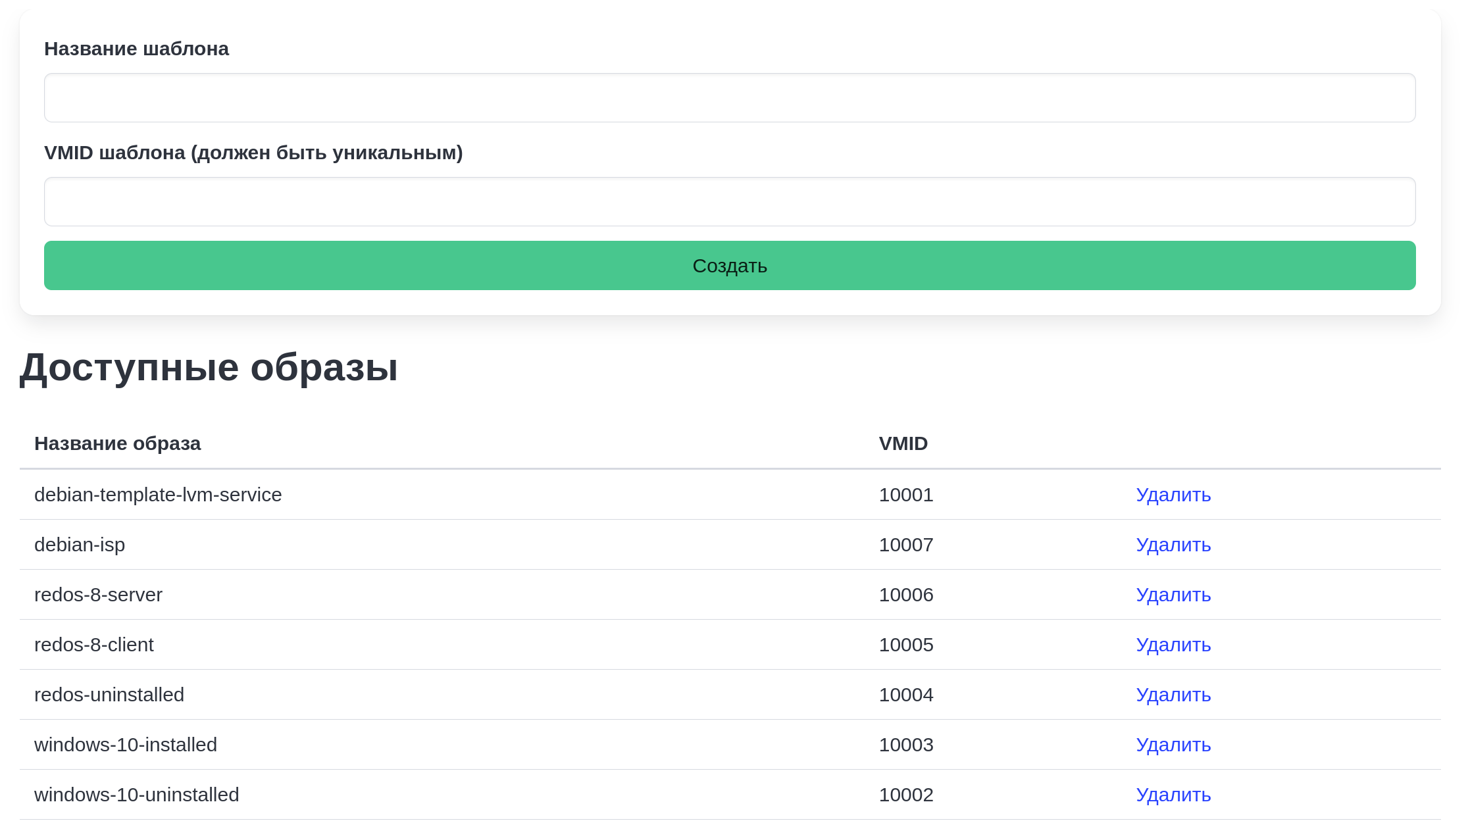Viewport: 1468px width, 825px height.
Task: Click the template name input field
Action: [x=729, y=97]
